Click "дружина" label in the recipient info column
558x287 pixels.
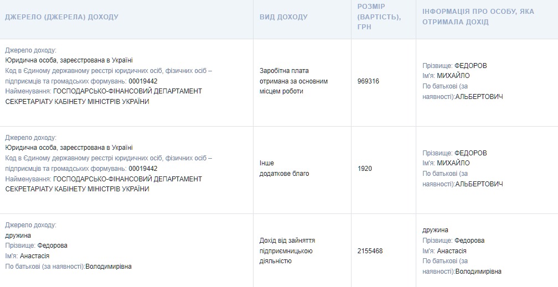[435, 230]
